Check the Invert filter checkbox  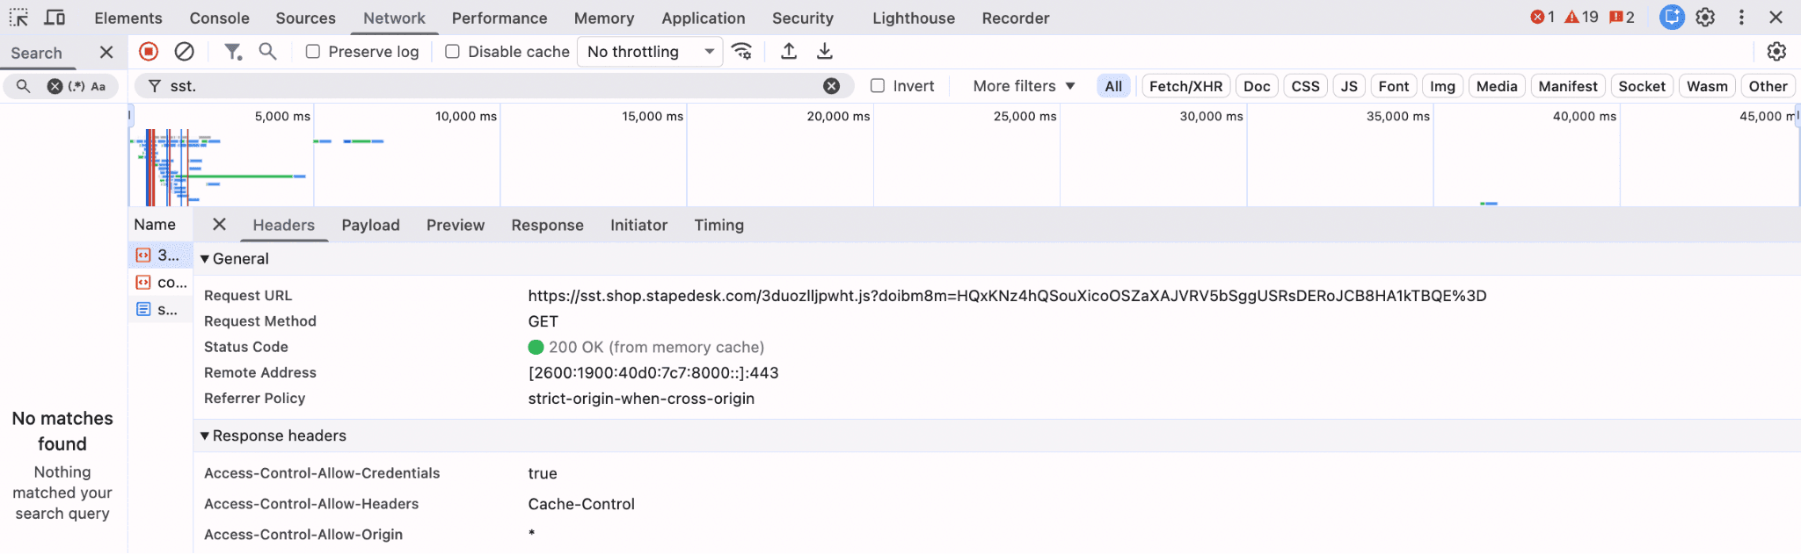click(x=877, y=86)
